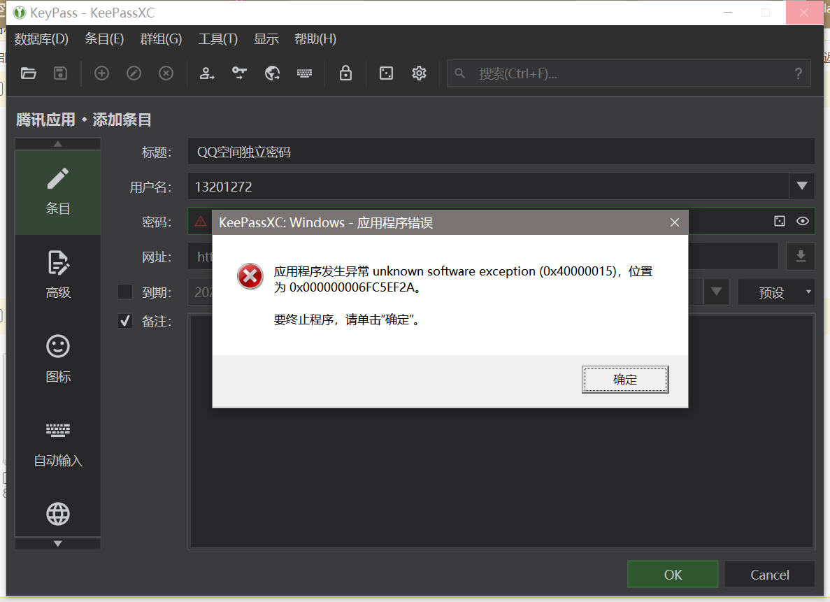Viewport: 830px width, 602px height.
Task: Minimize the KeePassXC window
Action: point(728,13)
